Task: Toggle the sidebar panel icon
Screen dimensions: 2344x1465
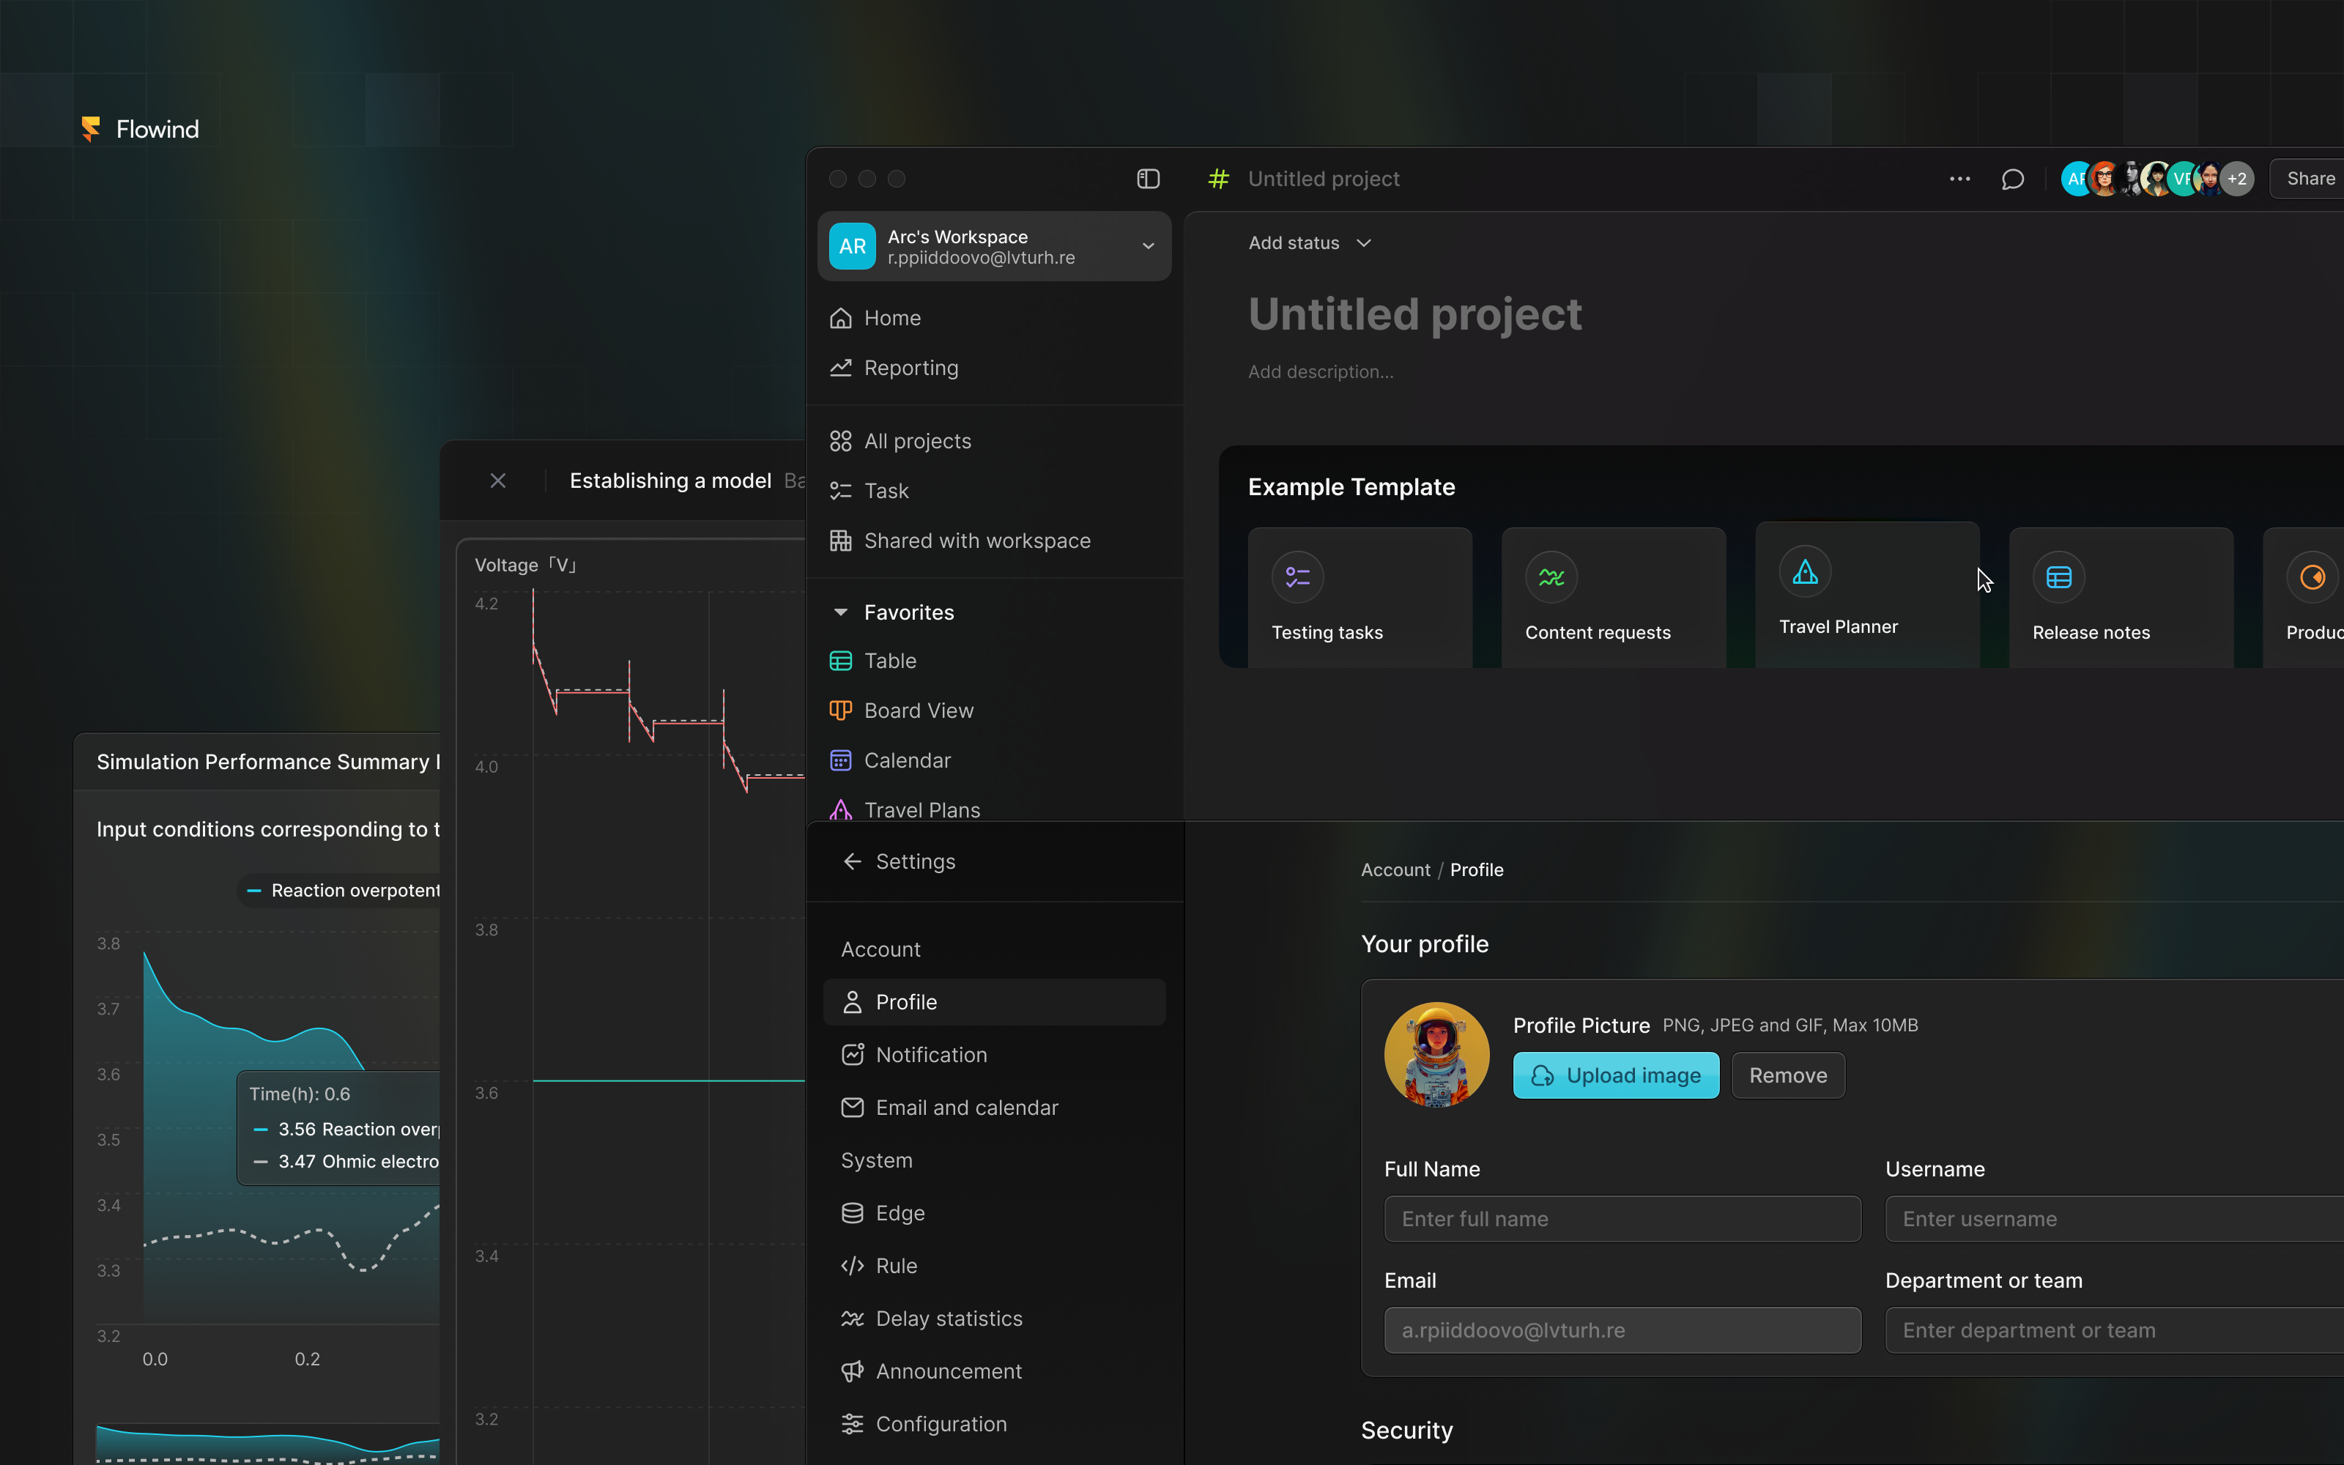Action: pos(1148,179)
